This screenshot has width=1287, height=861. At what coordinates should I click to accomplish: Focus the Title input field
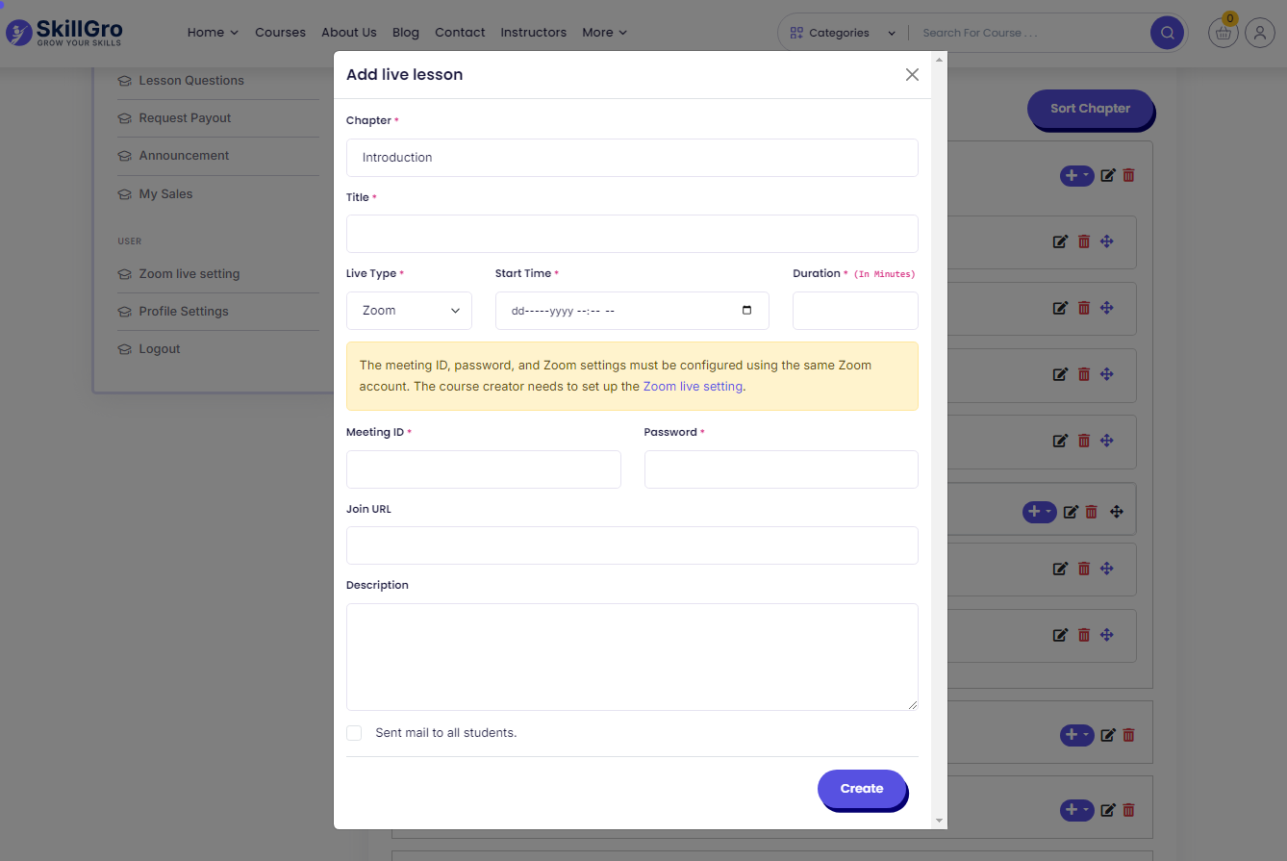[632, 234]
